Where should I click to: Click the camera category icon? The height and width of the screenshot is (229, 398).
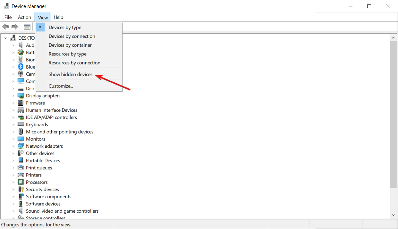click(x=21, y=74)
